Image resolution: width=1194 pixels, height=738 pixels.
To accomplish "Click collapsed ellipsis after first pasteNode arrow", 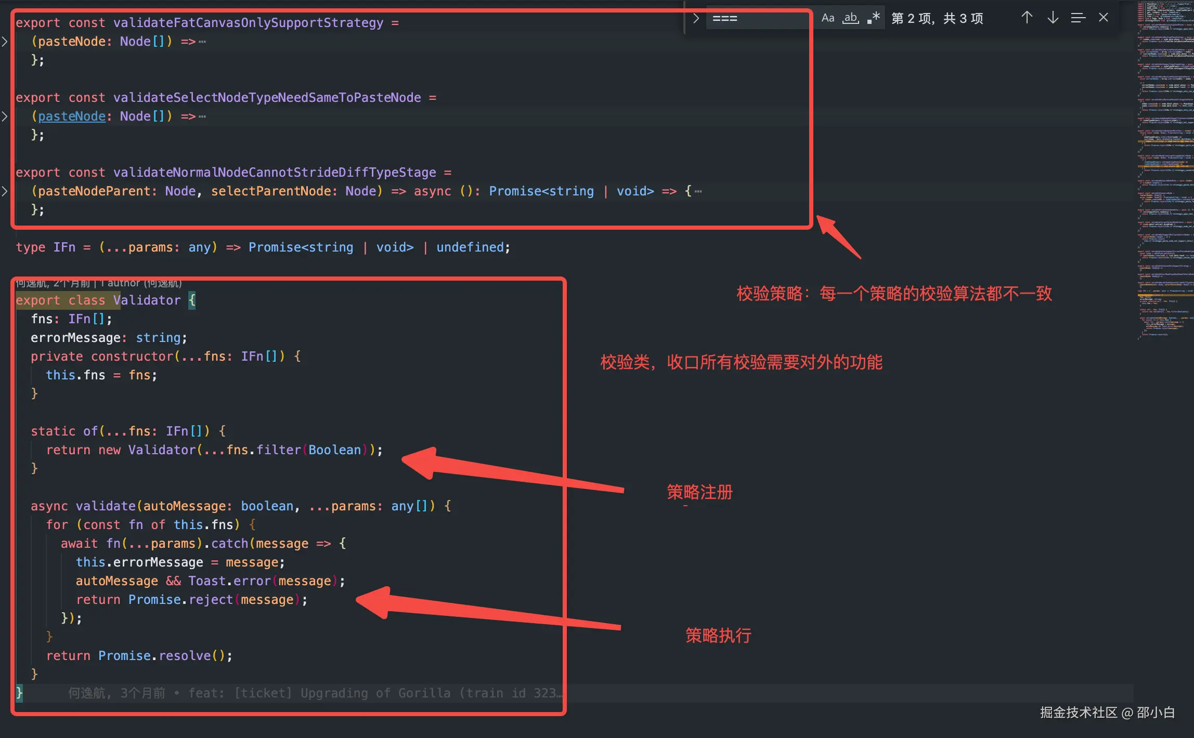I will (202, 42).
